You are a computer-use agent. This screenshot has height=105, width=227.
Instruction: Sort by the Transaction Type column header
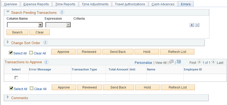pos(84,69)
